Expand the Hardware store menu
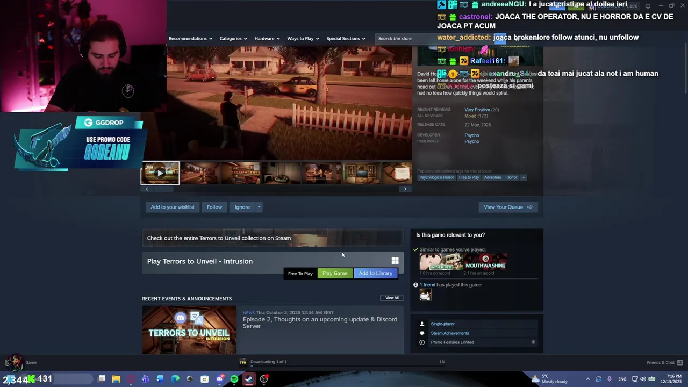The width and height of the screenshot is (688, 387). point(267,38)
